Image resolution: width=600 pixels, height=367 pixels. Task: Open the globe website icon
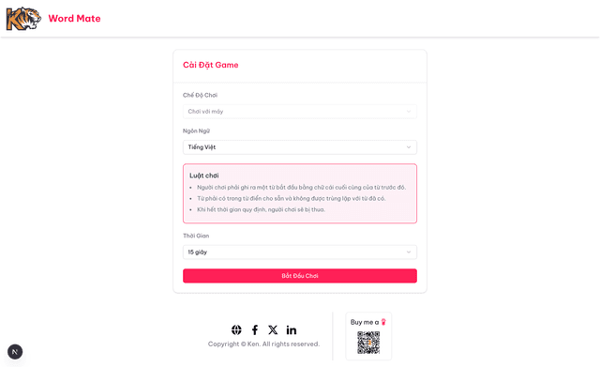pos(236,329)
